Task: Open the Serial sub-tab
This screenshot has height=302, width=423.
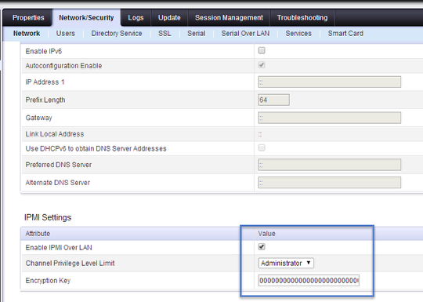Action: [196, 34]
